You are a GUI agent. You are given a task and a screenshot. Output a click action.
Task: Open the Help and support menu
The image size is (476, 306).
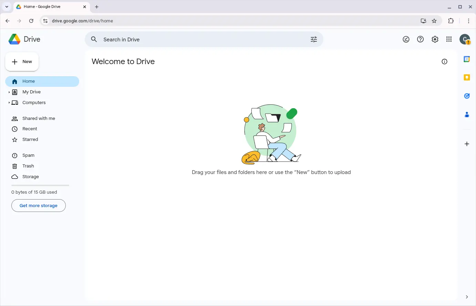pos(420,39)
